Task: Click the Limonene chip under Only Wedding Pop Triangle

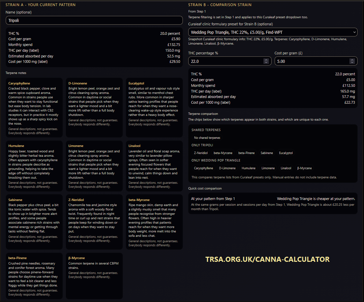Action: coord(268,168)
